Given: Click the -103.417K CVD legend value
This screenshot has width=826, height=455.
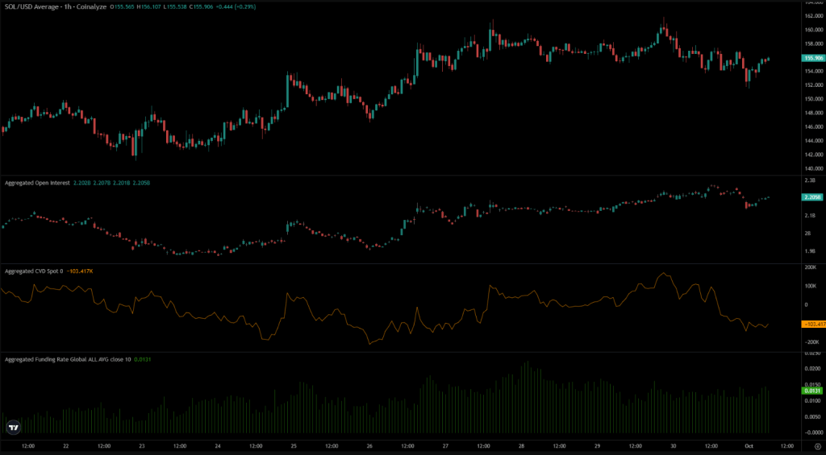Looking at the screenshot, I should tap(81, 271).
